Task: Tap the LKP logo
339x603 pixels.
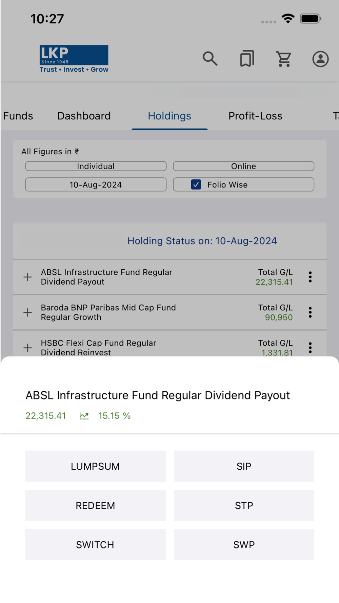Action: tap(74, 59)
